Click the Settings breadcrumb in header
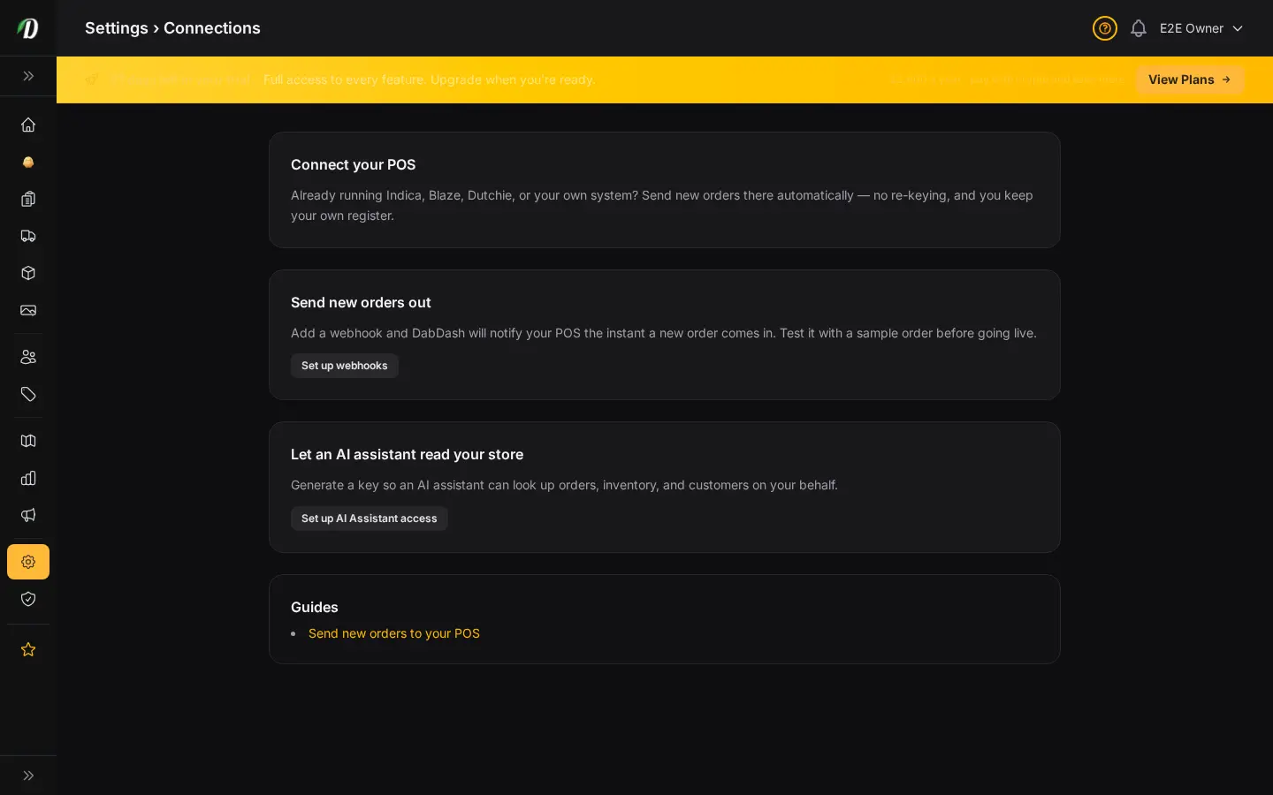This screenshot has height=795, width=1273. [x=117, y=28]
